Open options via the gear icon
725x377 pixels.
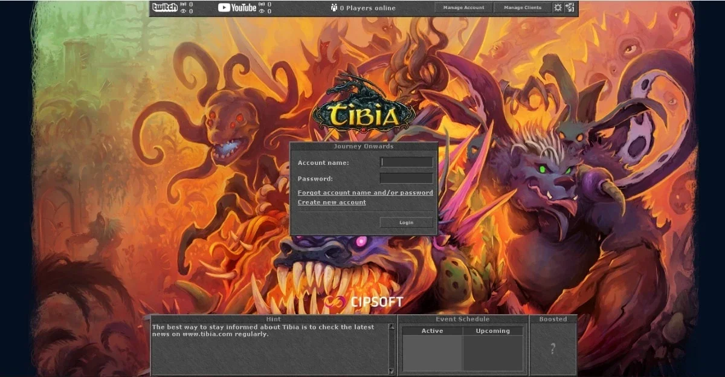tap(558, 8)
